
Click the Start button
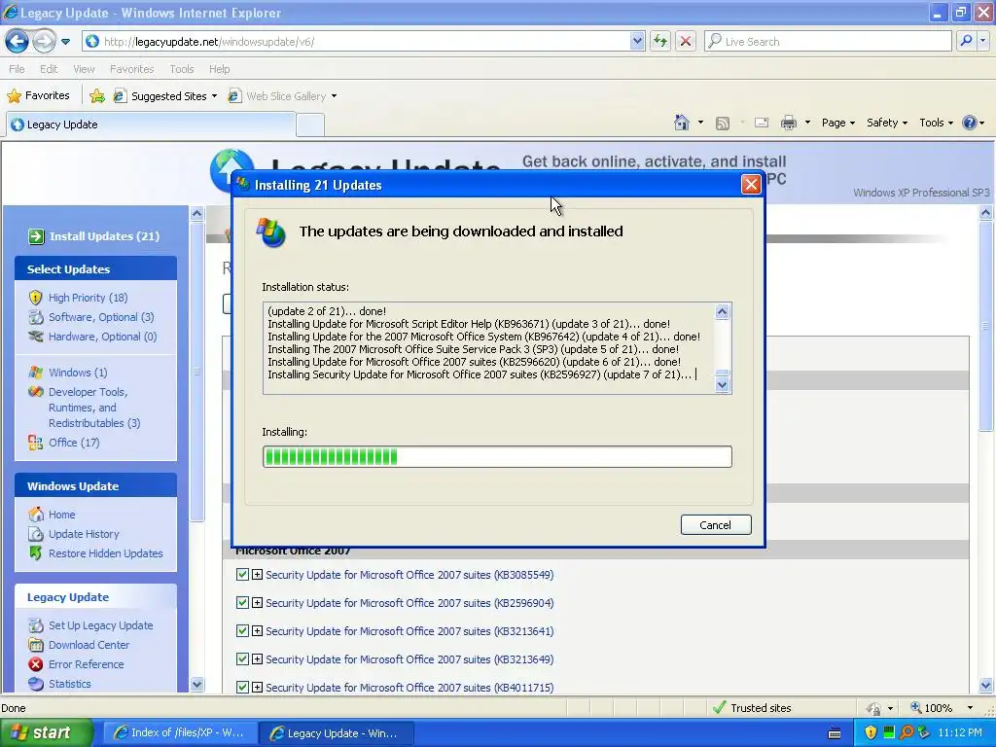pyautogui.click(x=46, y=732)
